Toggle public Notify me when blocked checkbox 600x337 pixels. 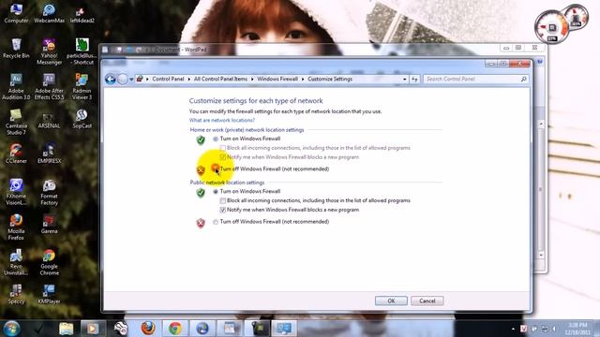tap(223, 210)
